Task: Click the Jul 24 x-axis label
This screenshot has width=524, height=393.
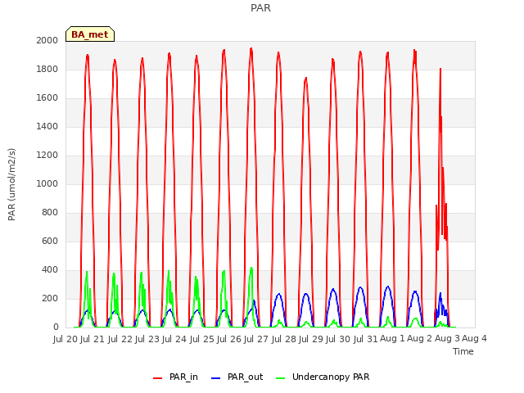Action: tap(174, 339)
